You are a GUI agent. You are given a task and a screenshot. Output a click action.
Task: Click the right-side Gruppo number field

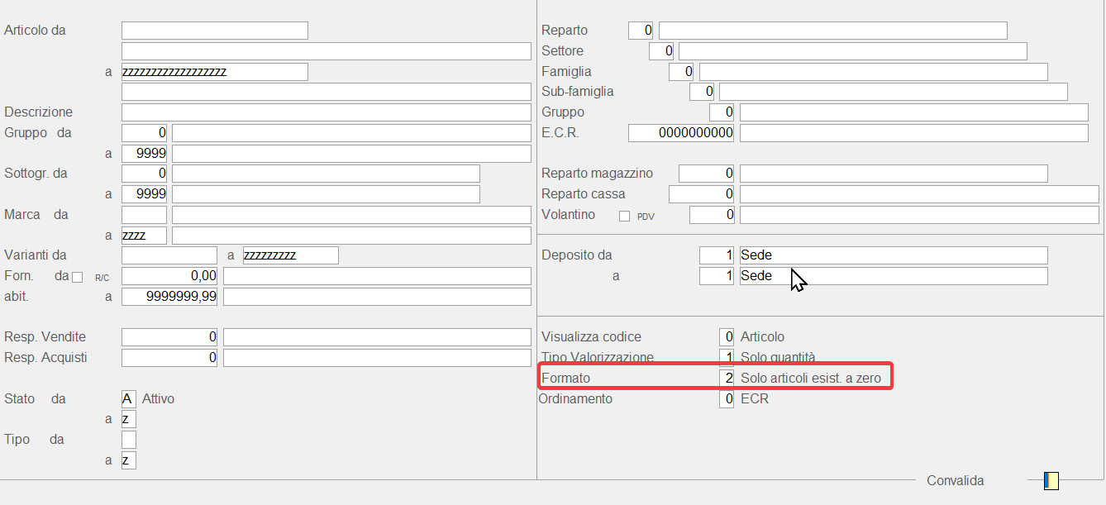(x=722, y=112)
